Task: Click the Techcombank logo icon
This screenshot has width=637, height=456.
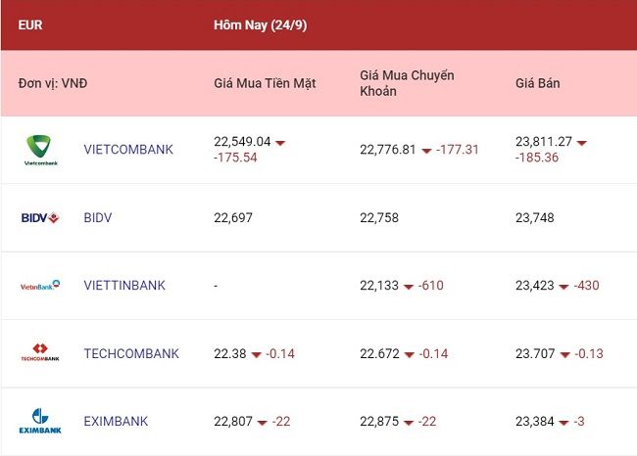Action: [x=40, y=352]
